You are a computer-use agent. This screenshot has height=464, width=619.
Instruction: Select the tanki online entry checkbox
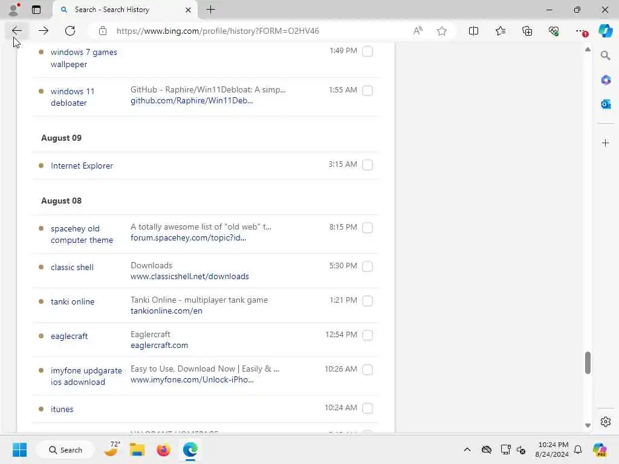(368, 301)
